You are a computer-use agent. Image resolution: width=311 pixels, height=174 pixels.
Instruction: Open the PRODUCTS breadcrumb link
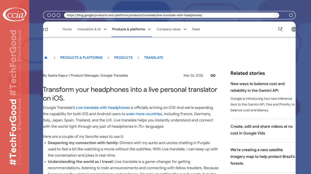(123, 58)
